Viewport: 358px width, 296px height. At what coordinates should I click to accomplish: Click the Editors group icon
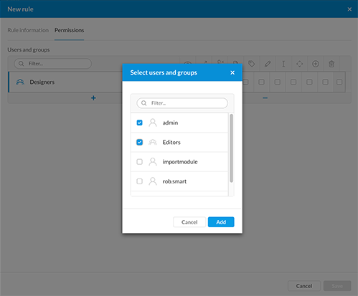153,143
